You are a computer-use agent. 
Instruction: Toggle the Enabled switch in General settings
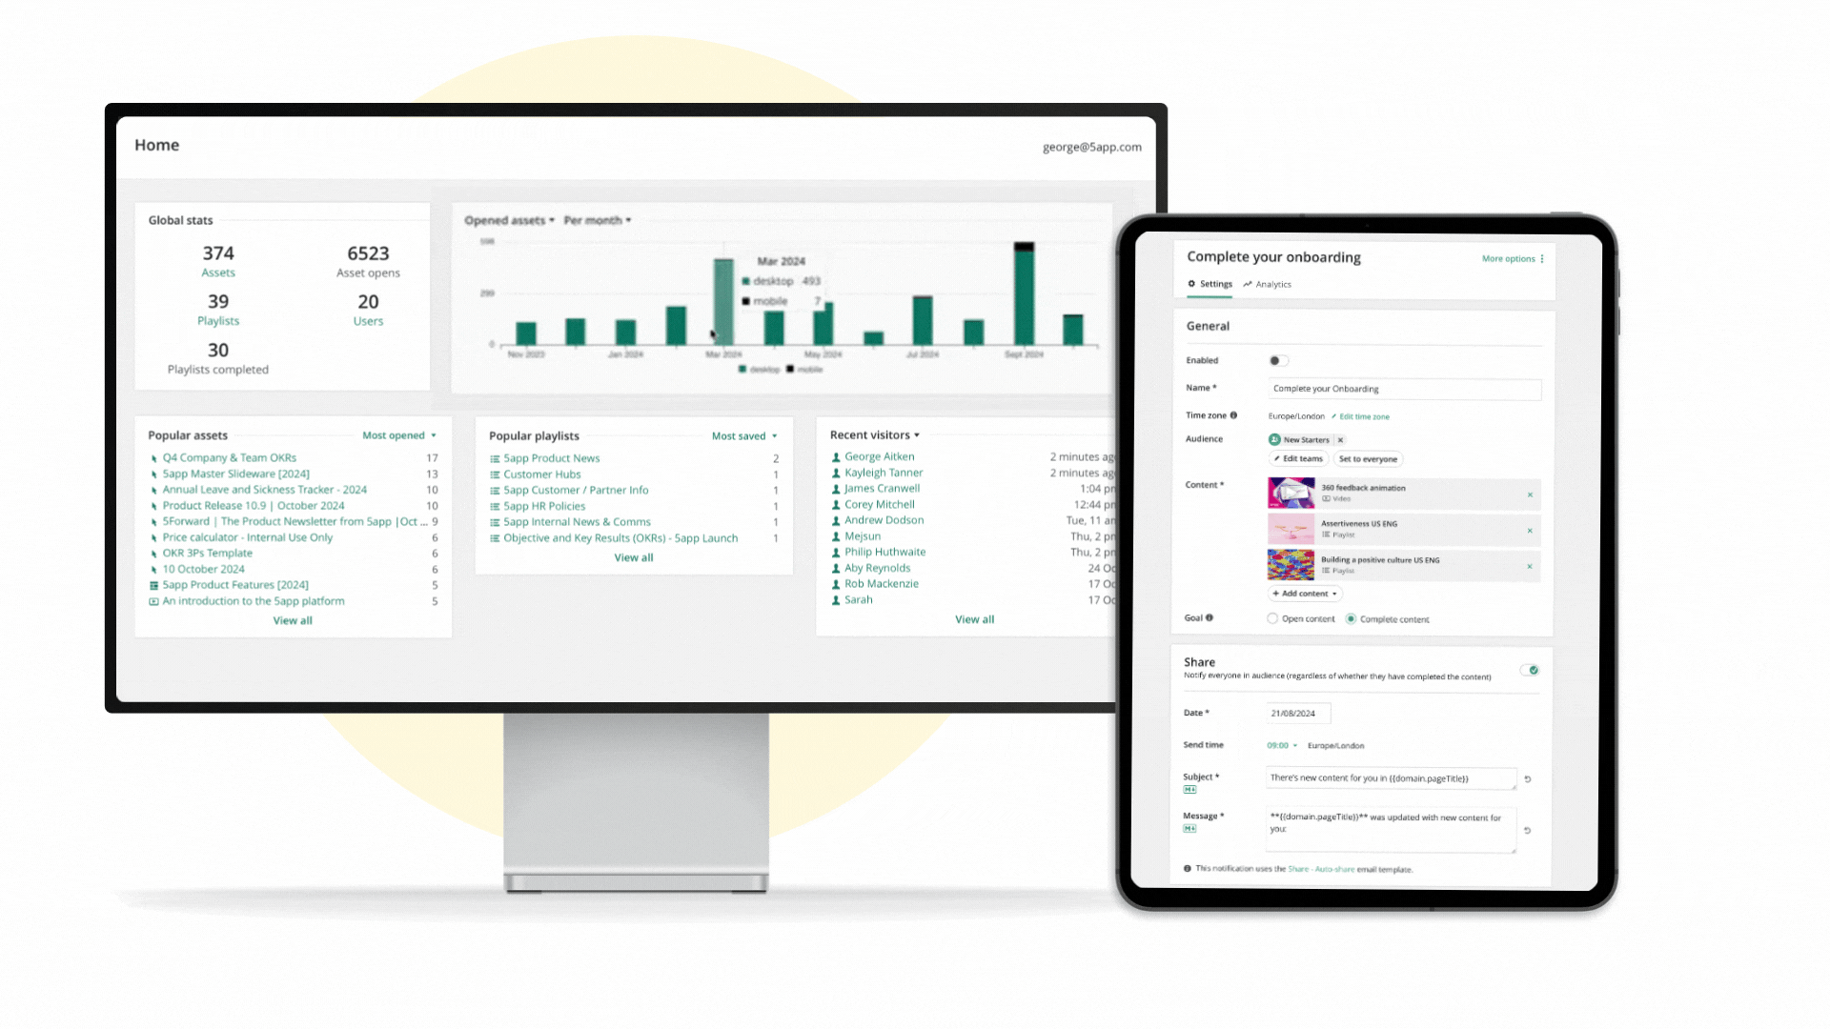[x=1275, y=360]
